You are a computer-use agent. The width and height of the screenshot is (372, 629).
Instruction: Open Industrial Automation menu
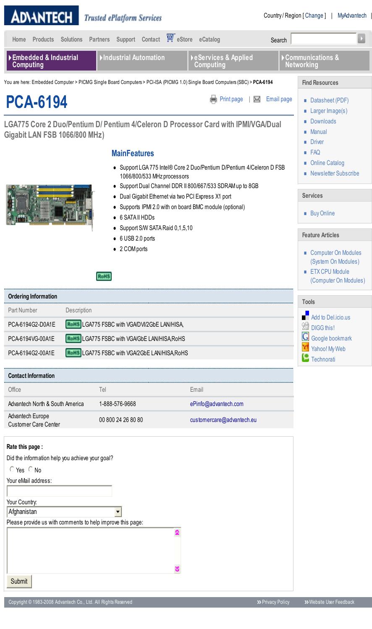142,61
